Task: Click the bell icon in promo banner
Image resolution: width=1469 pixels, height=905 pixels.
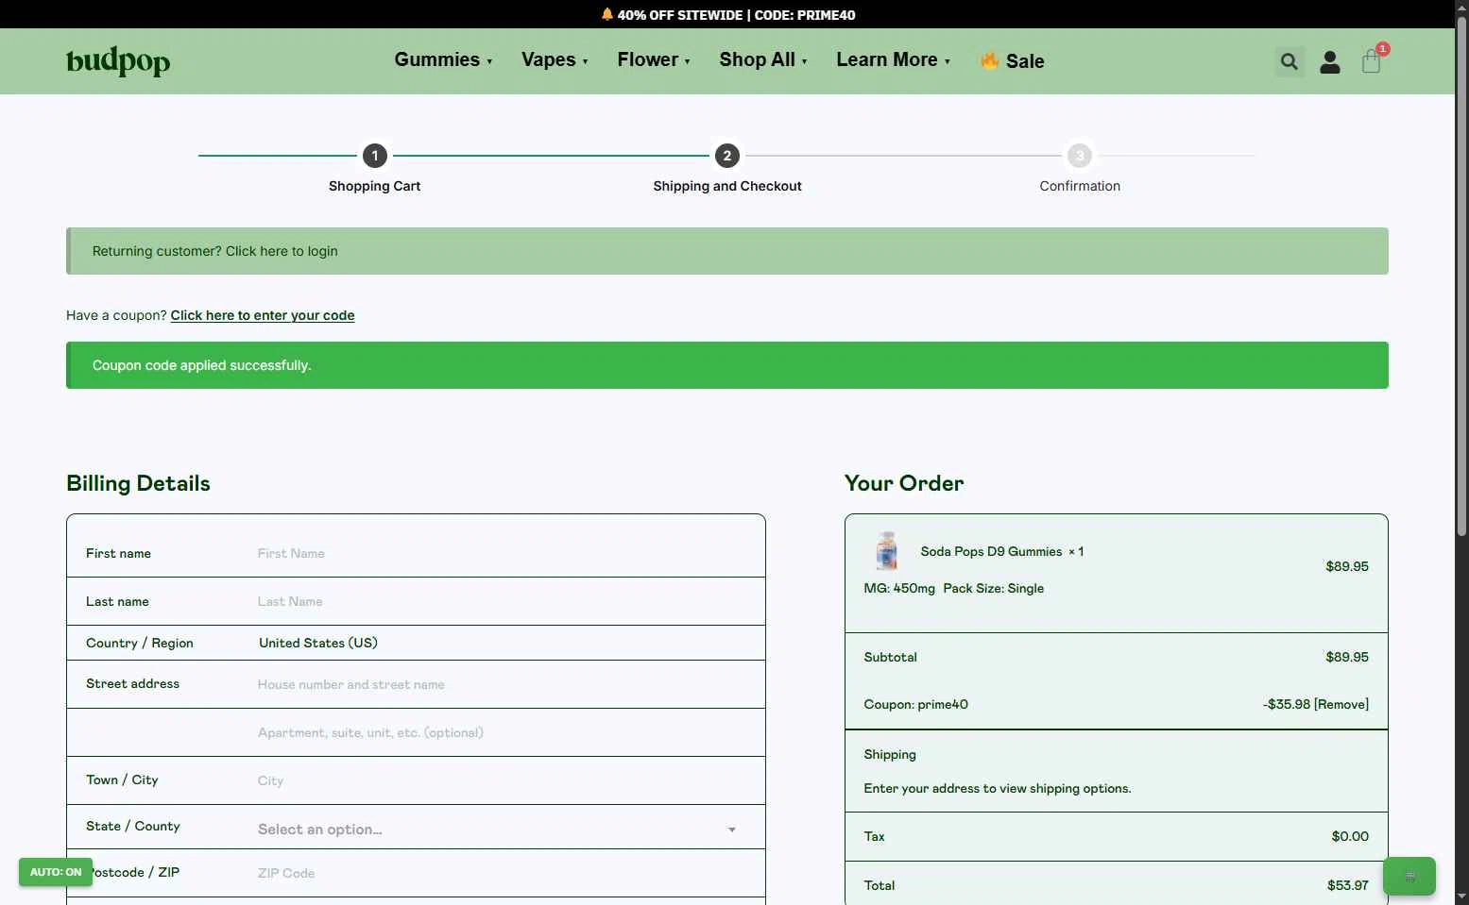Action: pos(606,14)
